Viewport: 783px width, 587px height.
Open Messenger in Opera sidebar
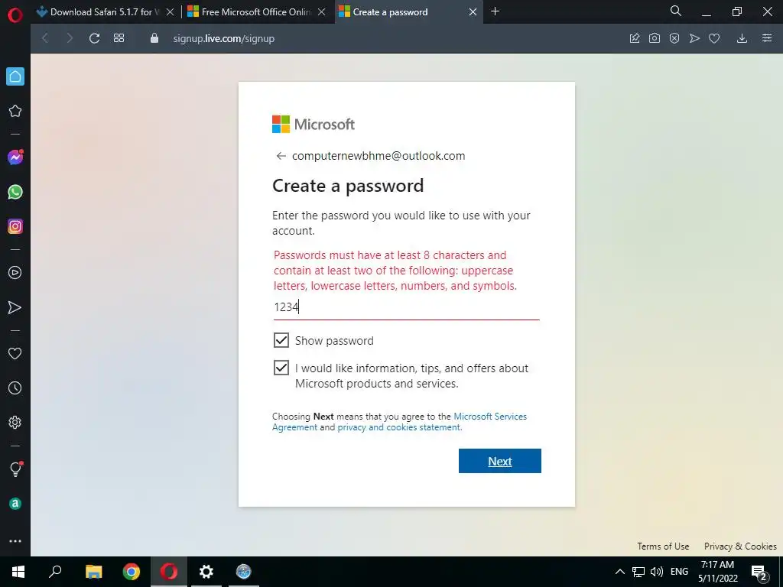coord(15,157)
